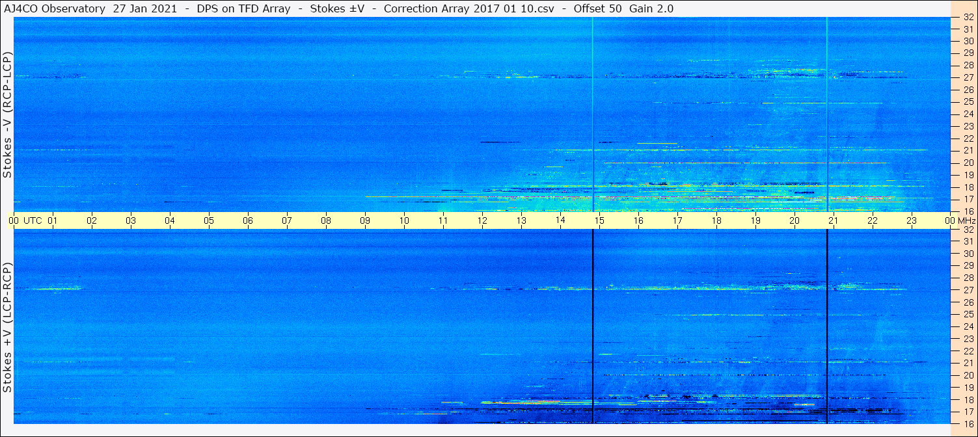Click the '19' hour label on time axis
The image size is (978, 437).
(755, 220)
